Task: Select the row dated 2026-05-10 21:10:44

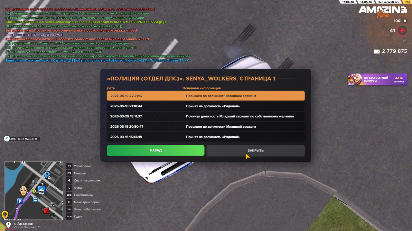Action: point(206,106)
